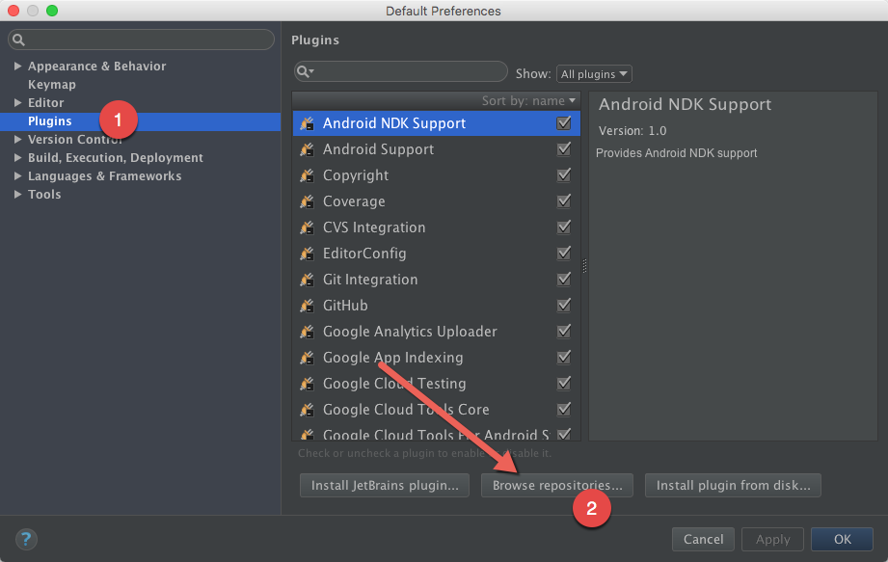
Task: Click Install plugin from disk button
Action: [x=733, y=485]
